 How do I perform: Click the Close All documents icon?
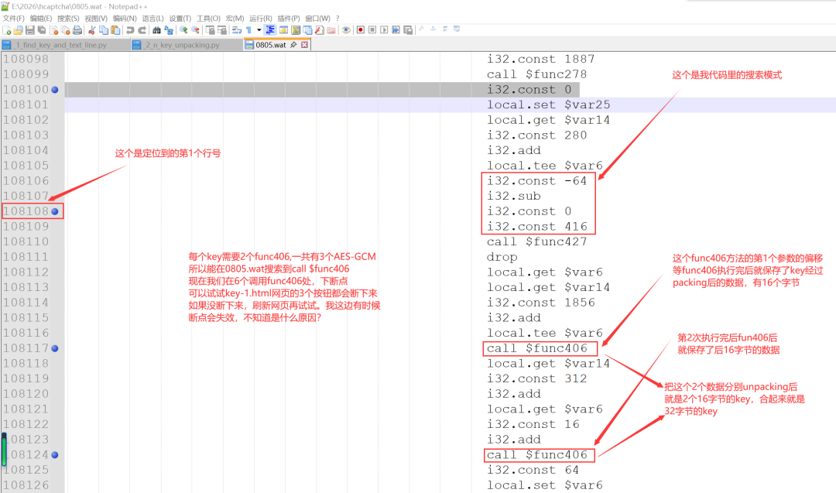point(65,30)
